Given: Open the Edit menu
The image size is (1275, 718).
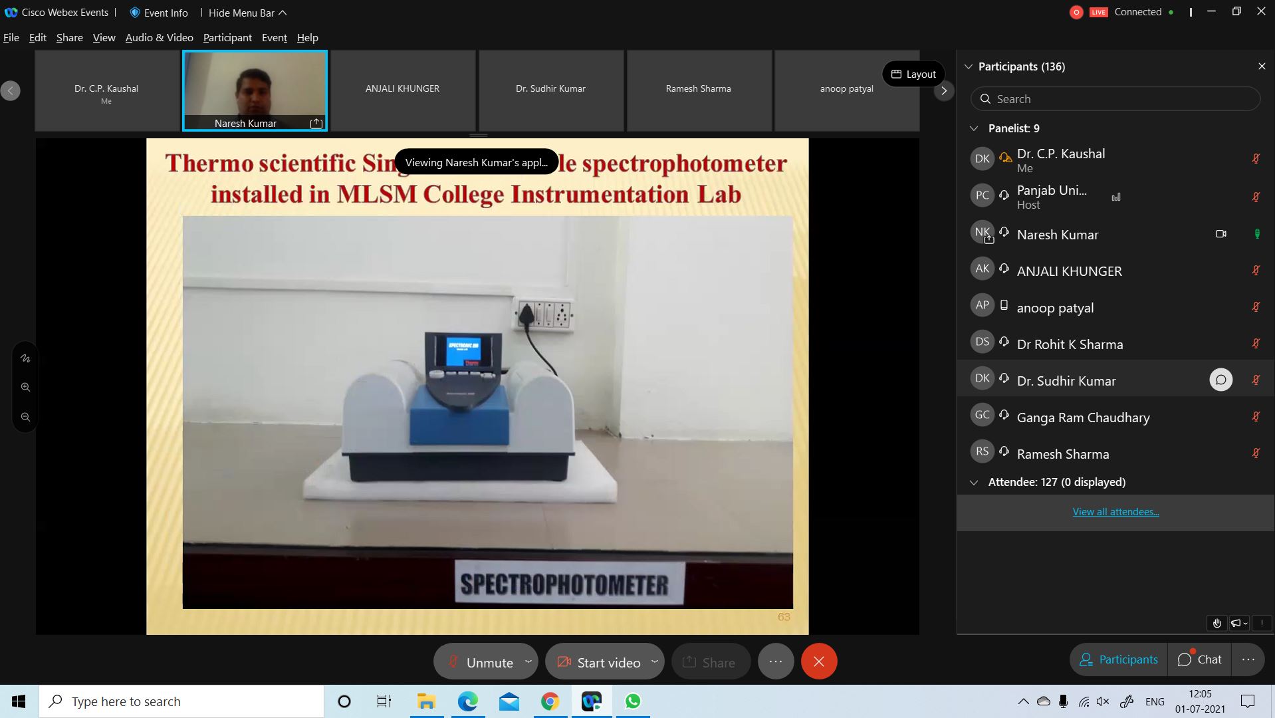Looking at the screenshot, I should (37, 37).
